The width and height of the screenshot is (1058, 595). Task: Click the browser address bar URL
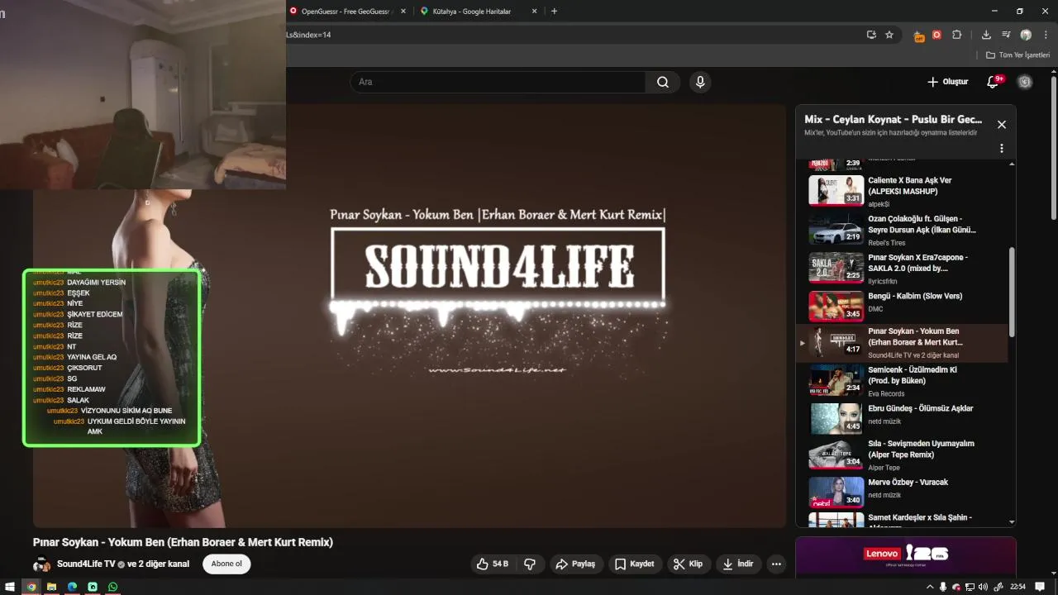point(308,35)
